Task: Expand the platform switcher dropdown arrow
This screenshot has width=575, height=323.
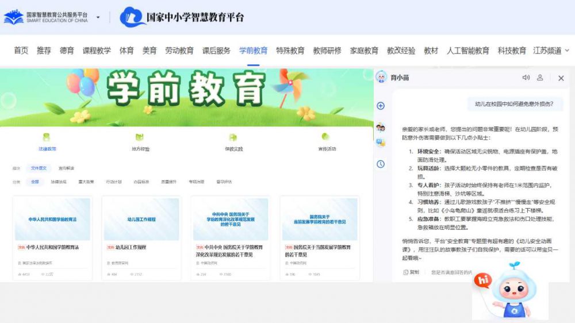Action: tap(98, 18)
